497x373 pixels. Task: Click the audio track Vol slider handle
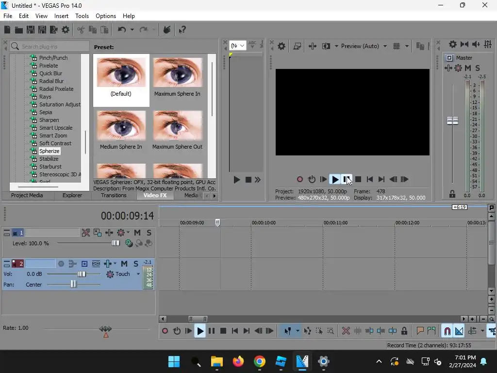point(82,274)
